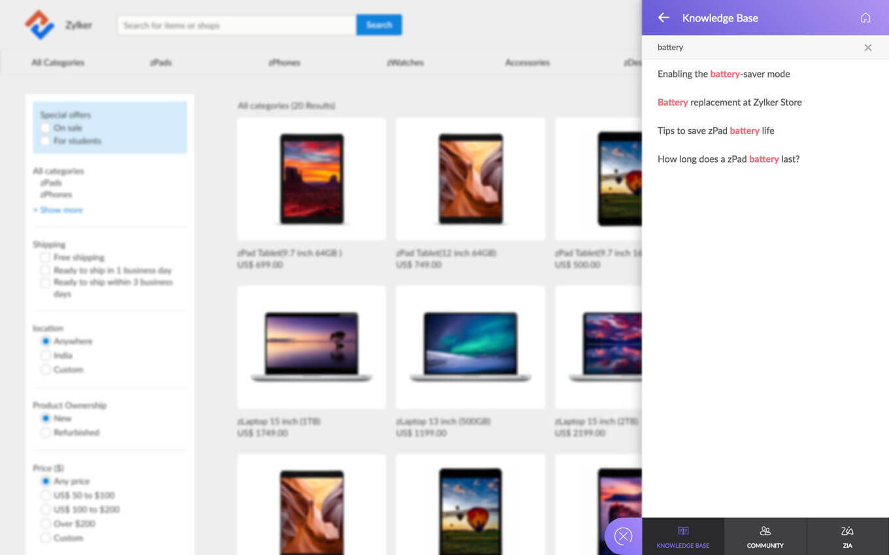Screen dimensions: 889x555
Task: Expand categories with Show more
Action: click(x=58, y=210)
